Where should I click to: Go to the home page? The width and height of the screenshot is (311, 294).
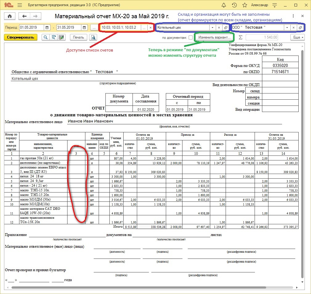[10, 16]
